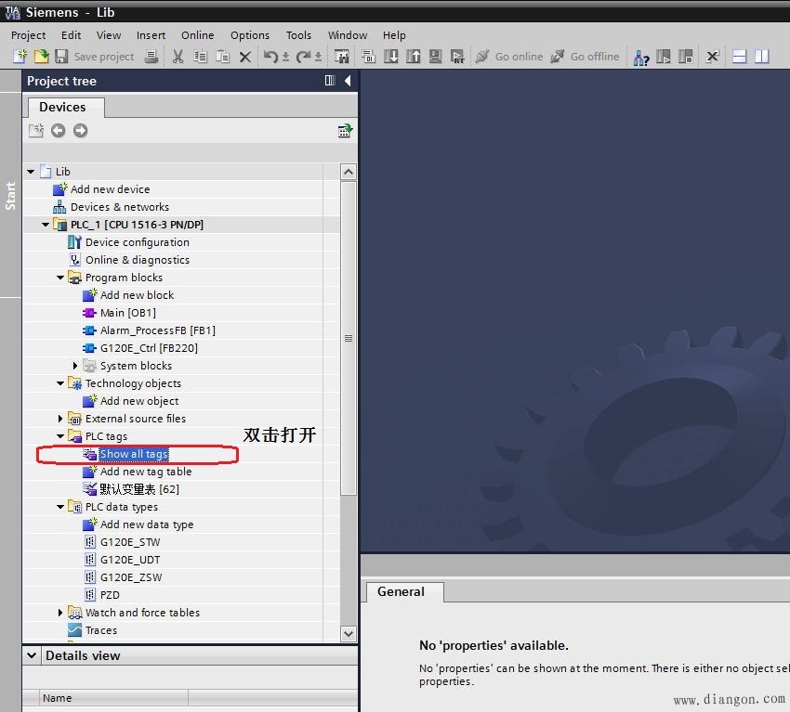Click the Undo arrow icon

pos(270,57)
